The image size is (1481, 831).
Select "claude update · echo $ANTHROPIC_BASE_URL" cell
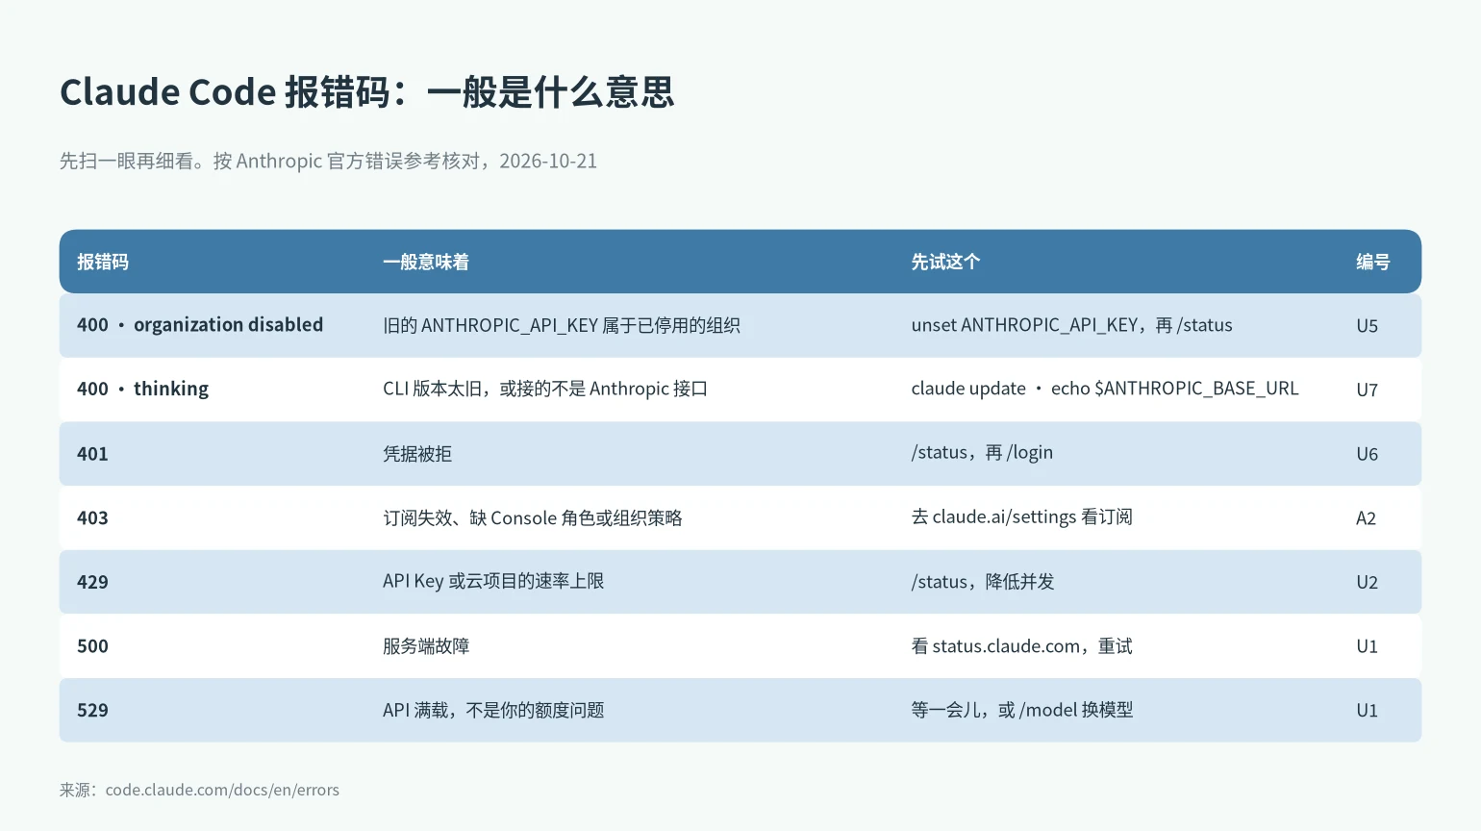[x=1105, y=389]
